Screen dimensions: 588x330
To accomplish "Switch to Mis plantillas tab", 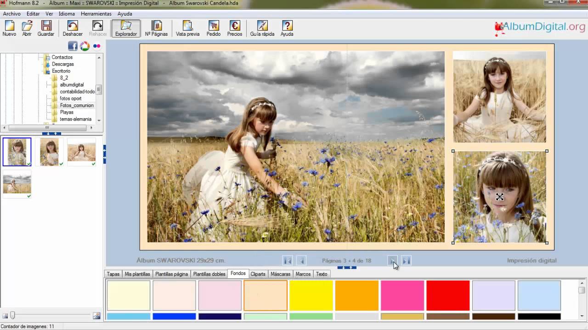I will click(137, 274).
